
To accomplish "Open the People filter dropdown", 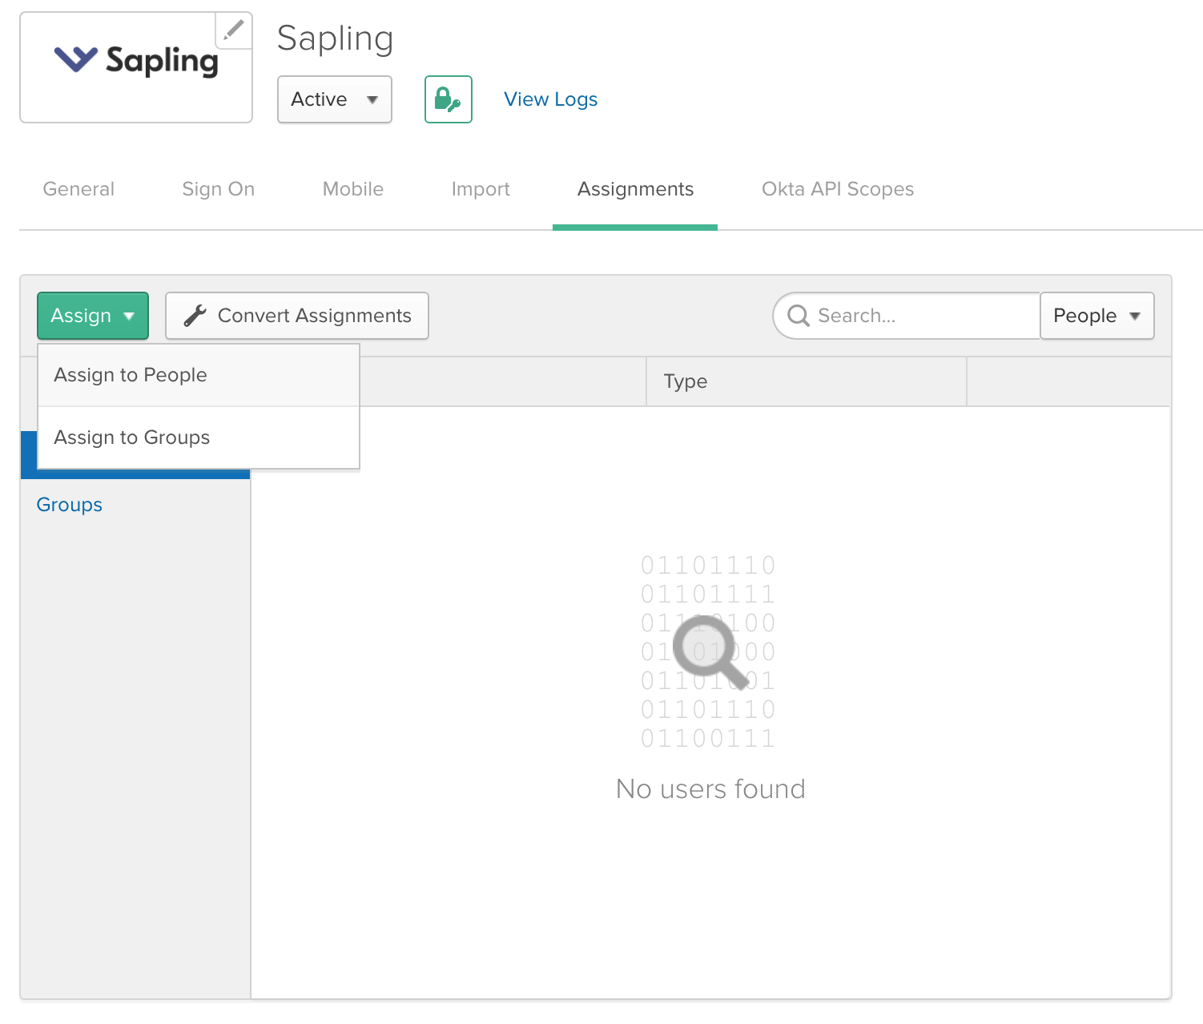I will [1097, 316].
